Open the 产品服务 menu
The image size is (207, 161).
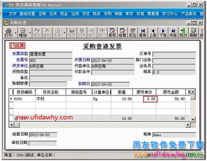click(x=189, y=14)
